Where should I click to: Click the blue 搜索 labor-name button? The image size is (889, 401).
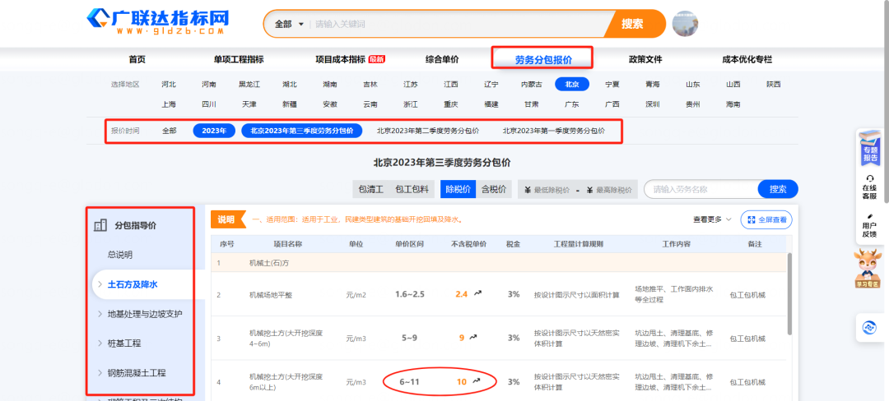click(x=778, y=189)
